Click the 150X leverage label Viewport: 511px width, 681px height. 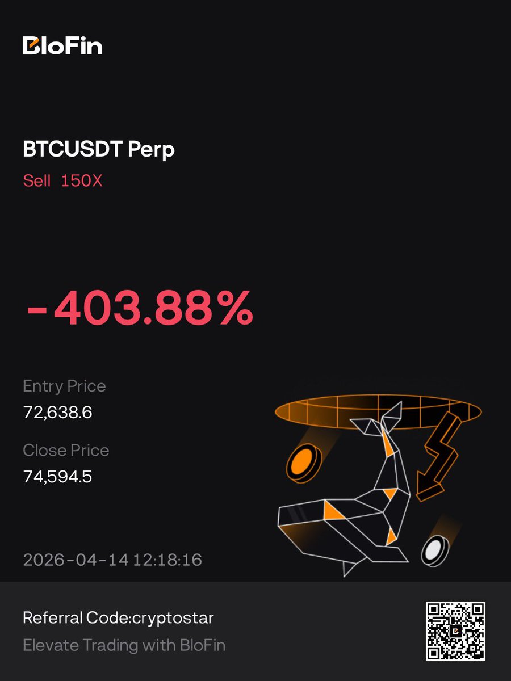pos(81,181)
